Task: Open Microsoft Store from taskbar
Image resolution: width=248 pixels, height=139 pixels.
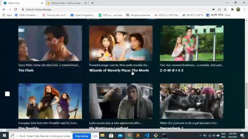Action: point(111,136)
